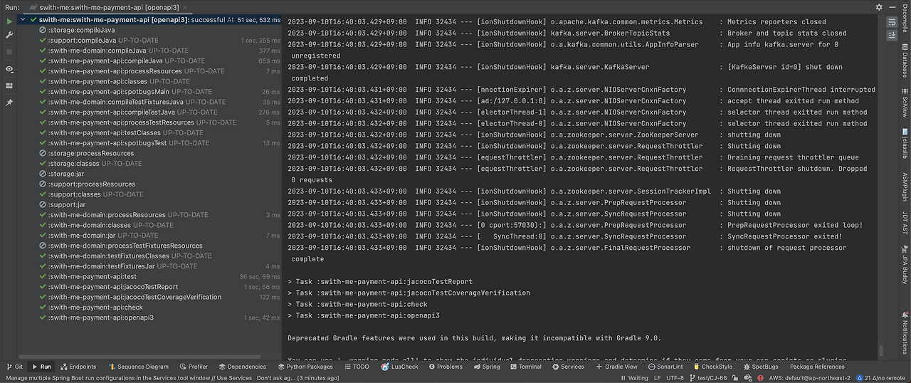
Task: Open the Python Packages tool window
Action: tap(304, 367)
